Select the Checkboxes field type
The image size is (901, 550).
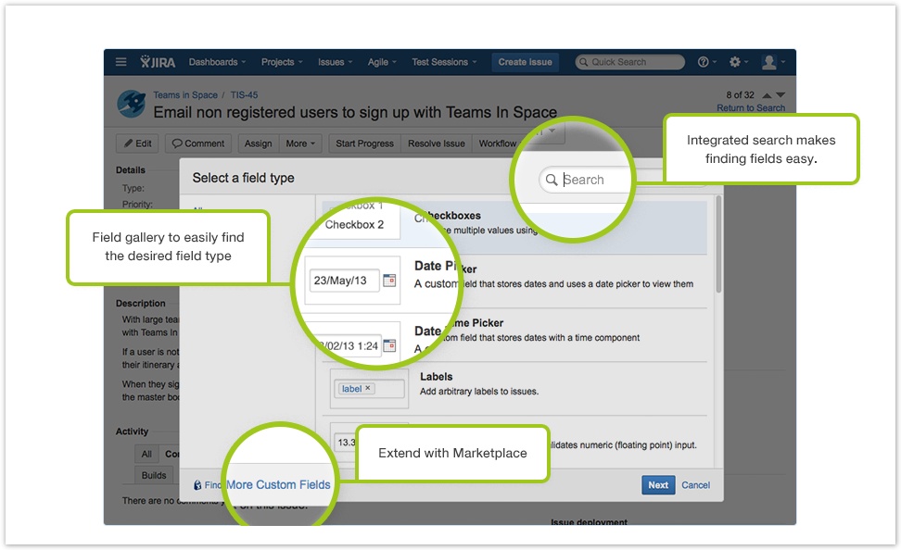pos(514,228)
